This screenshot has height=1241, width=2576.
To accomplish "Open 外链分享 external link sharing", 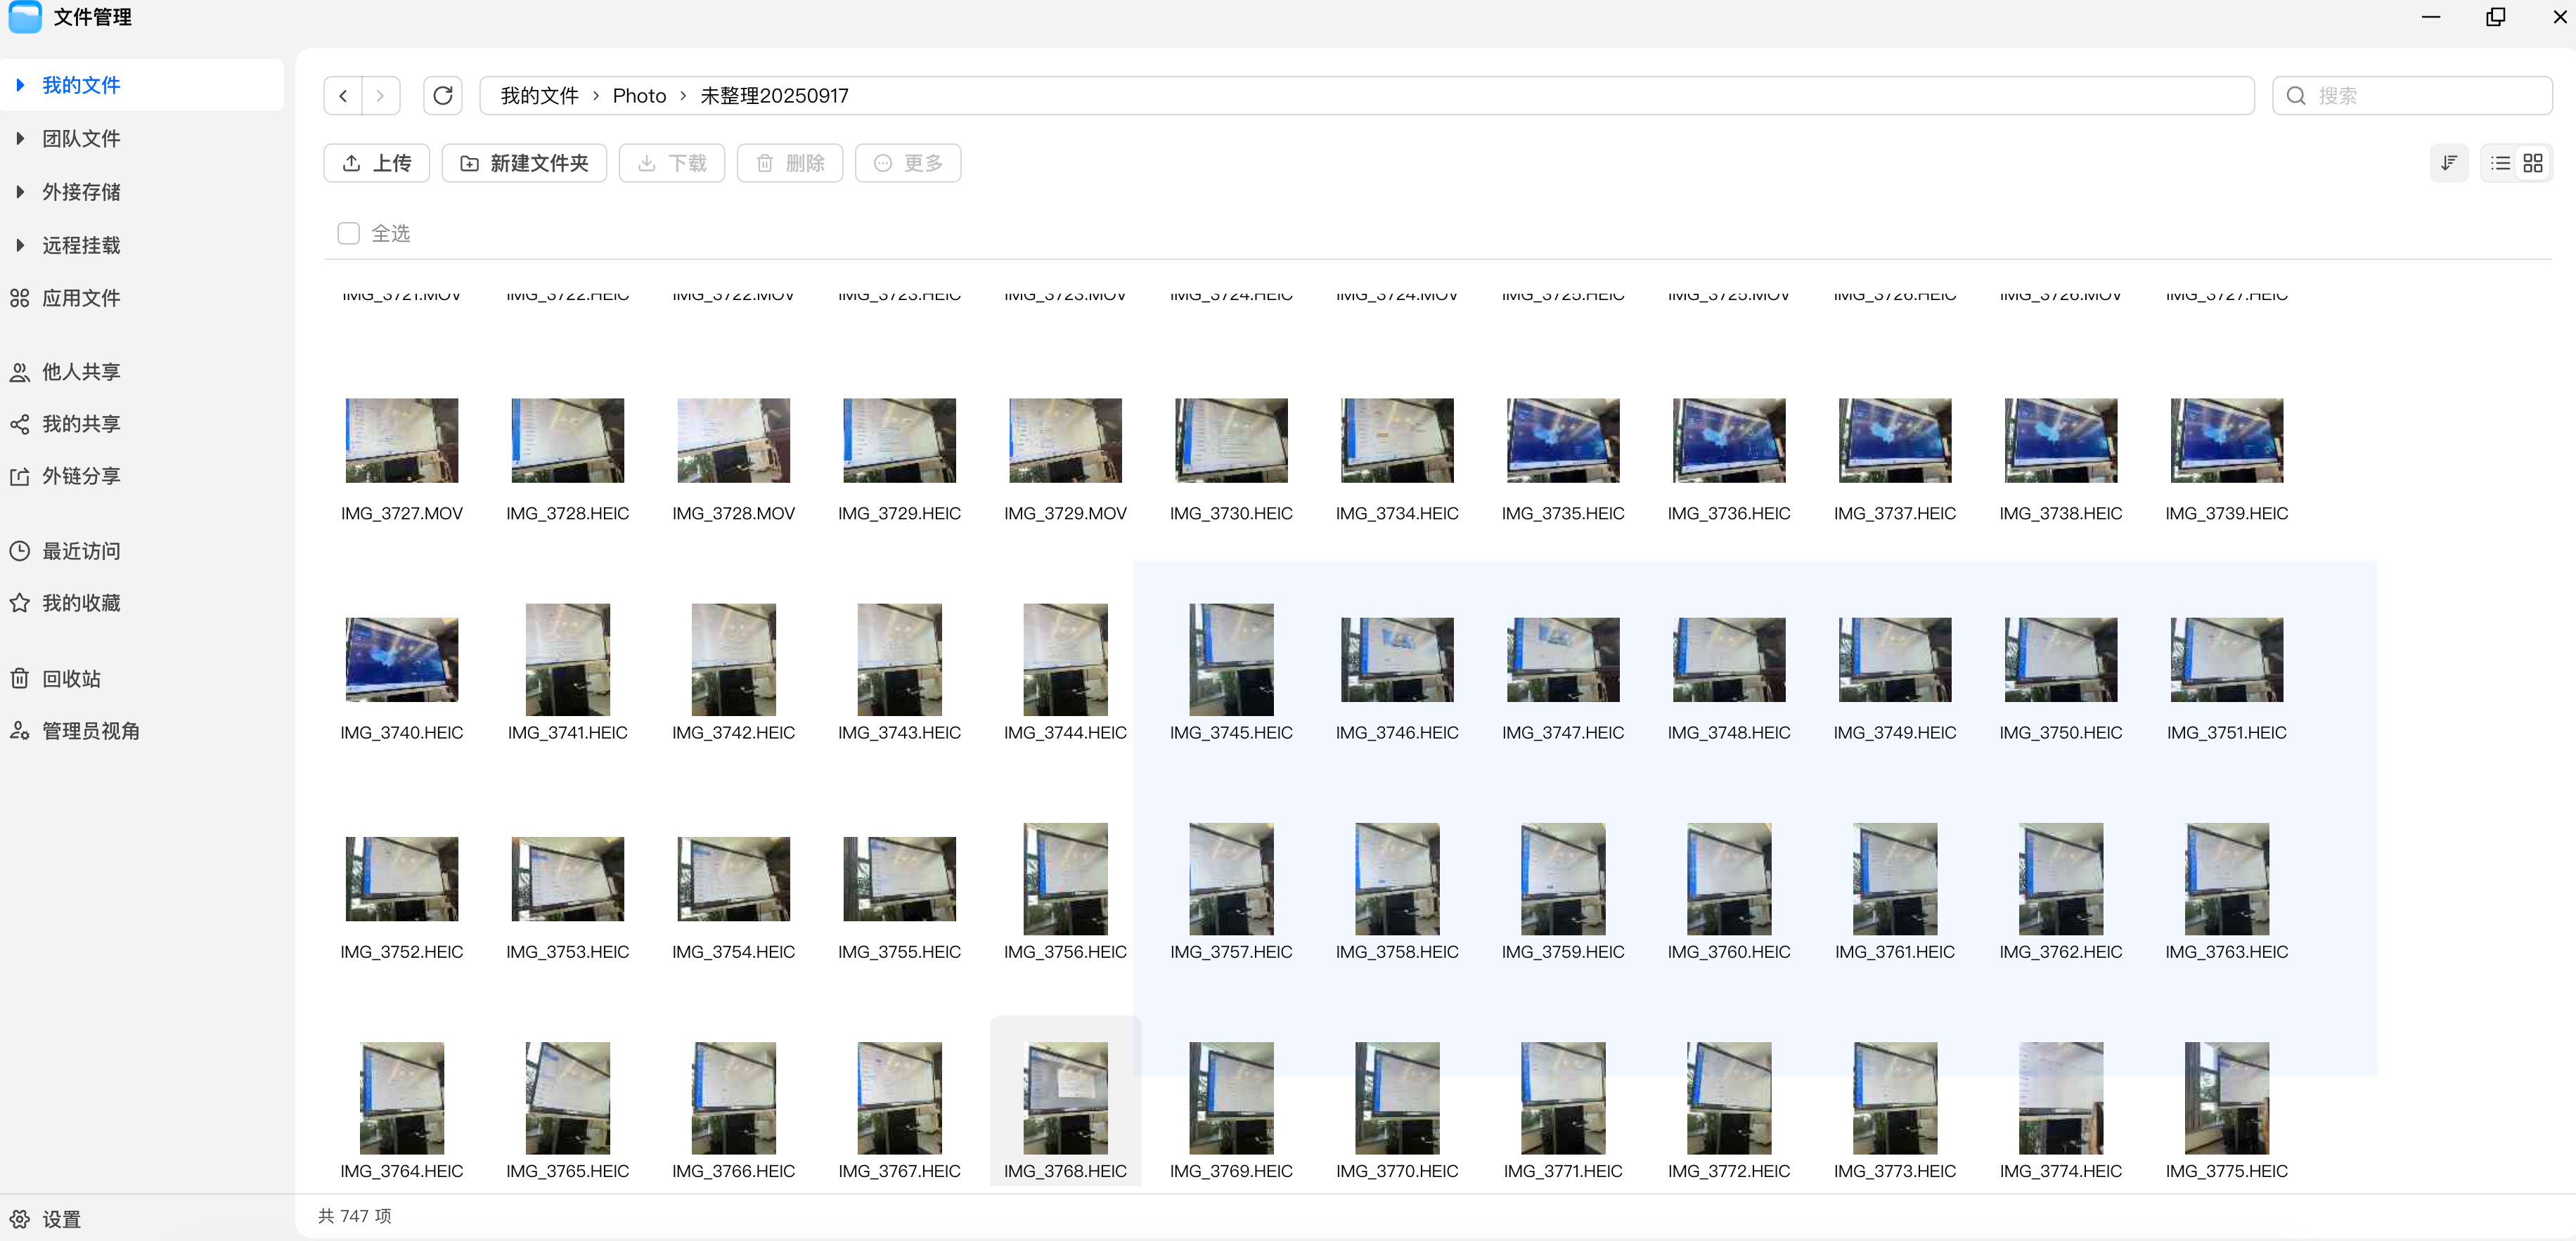I will pyautogui.click(x=81, y=476).
